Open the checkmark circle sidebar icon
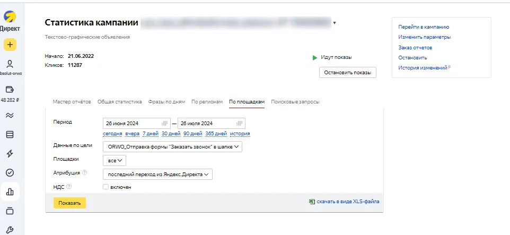Screen dimensions: 510x235 (10, 172)
